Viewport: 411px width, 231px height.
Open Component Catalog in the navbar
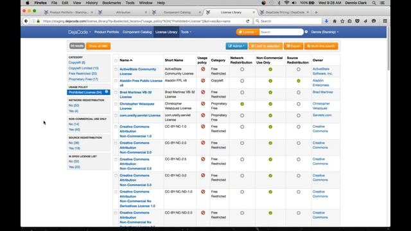137,32
